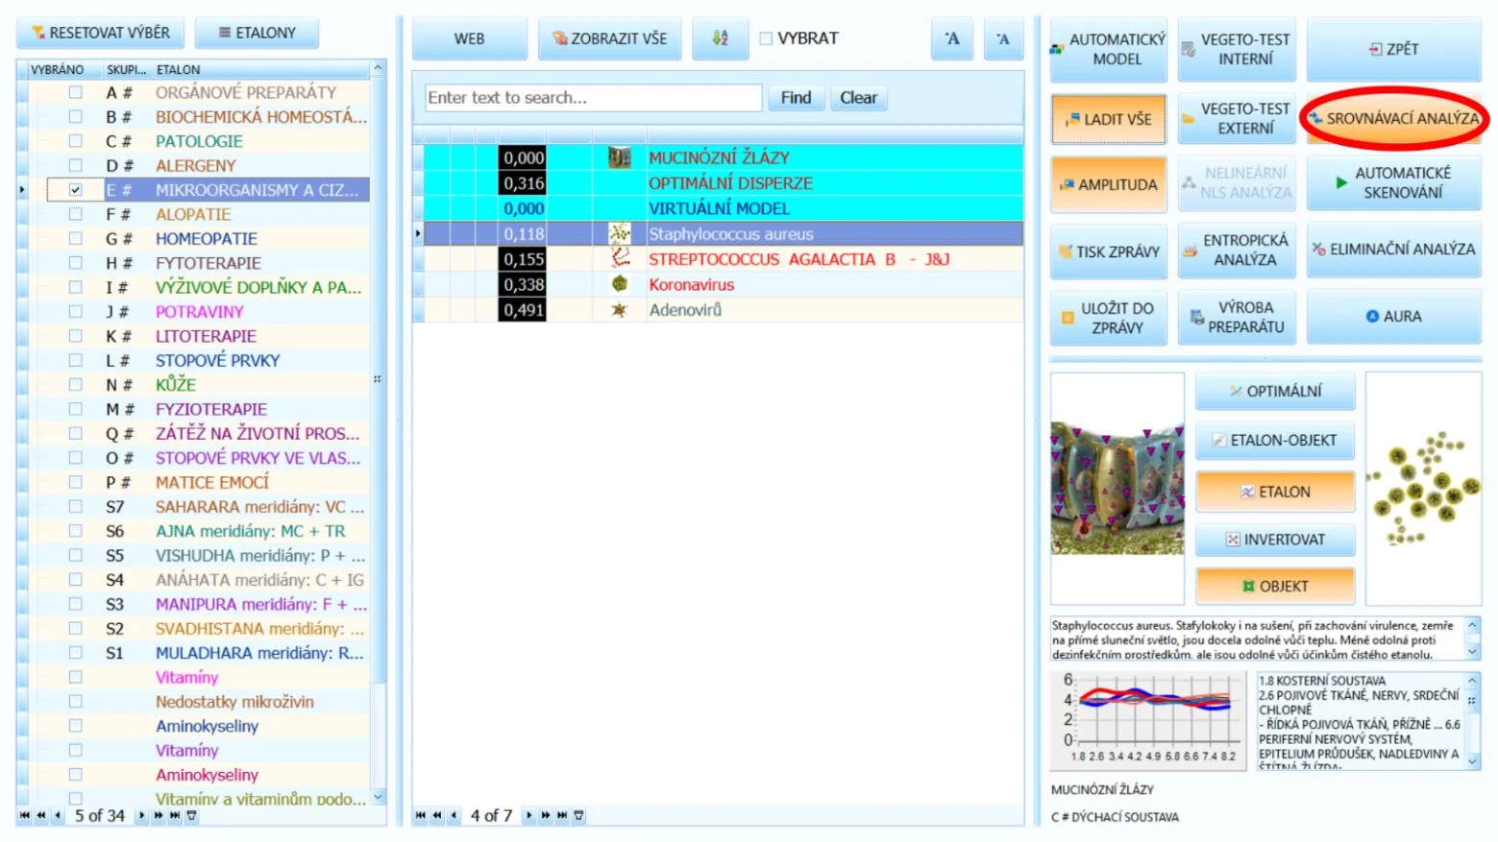Image resolution: width=1498 pixels, height=842 pixels.
Task: Click the Staphylococcus aureus row icon
Action: [620, 233]
